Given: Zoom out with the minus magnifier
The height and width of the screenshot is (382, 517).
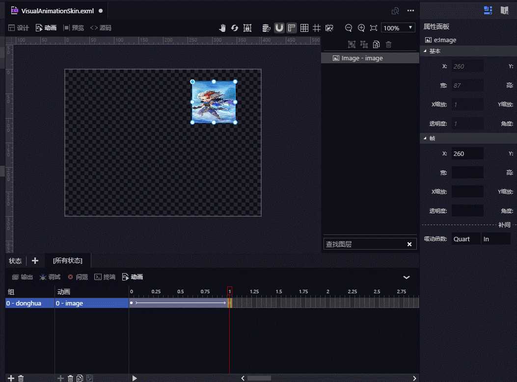Looking at the screenshot, I should [349, 28].
